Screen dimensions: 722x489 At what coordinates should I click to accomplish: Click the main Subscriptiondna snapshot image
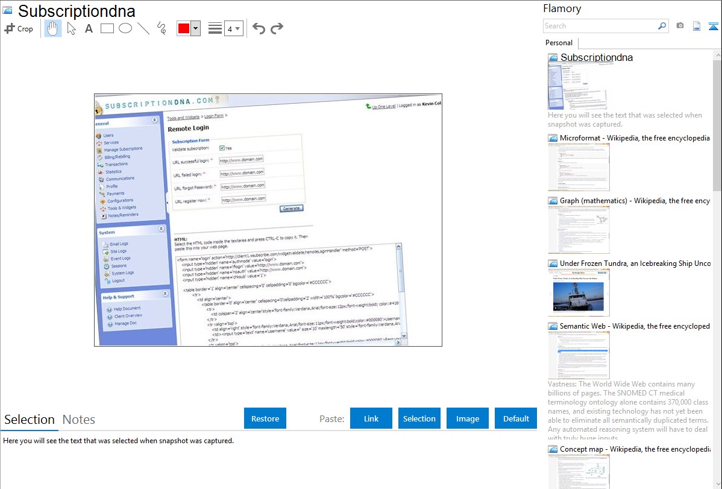click(268, 220)
